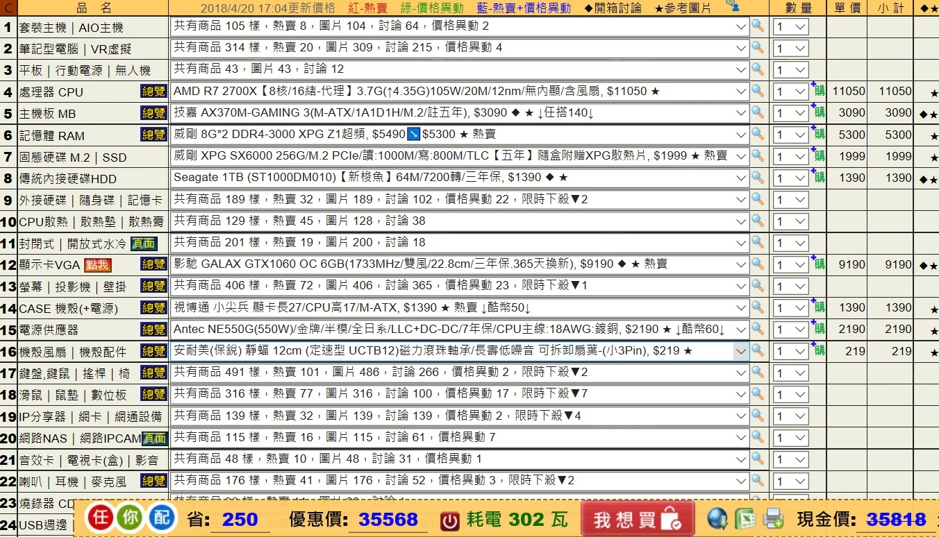Click the +購 icon in the CPU row
This screenshot has width=939, height=537.
click(818, 90)
